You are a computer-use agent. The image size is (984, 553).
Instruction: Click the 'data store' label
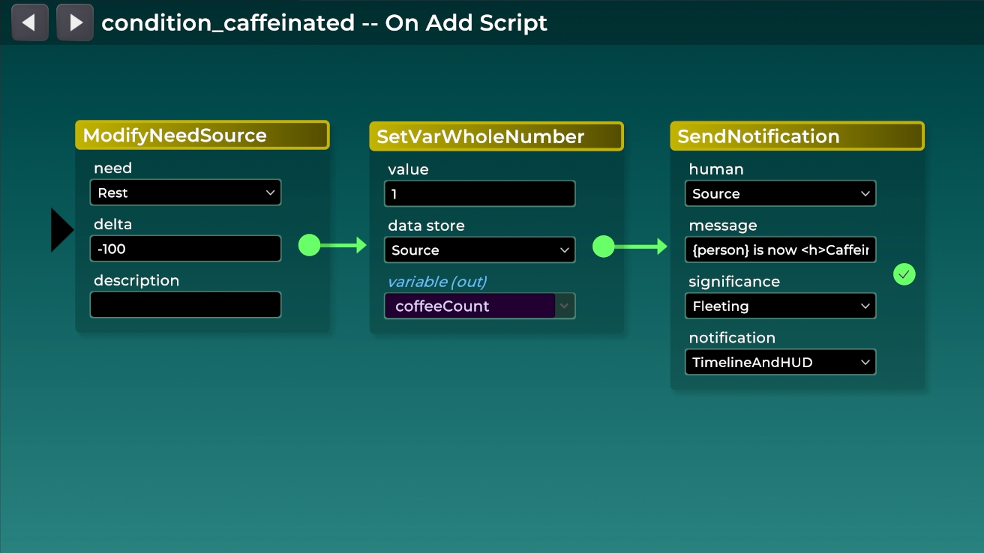tap(426, 226)
